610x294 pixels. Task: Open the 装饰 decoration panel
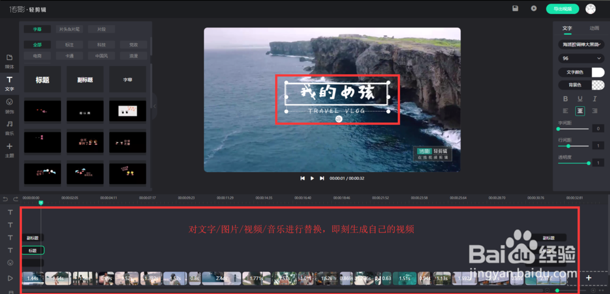pos(9,106)
